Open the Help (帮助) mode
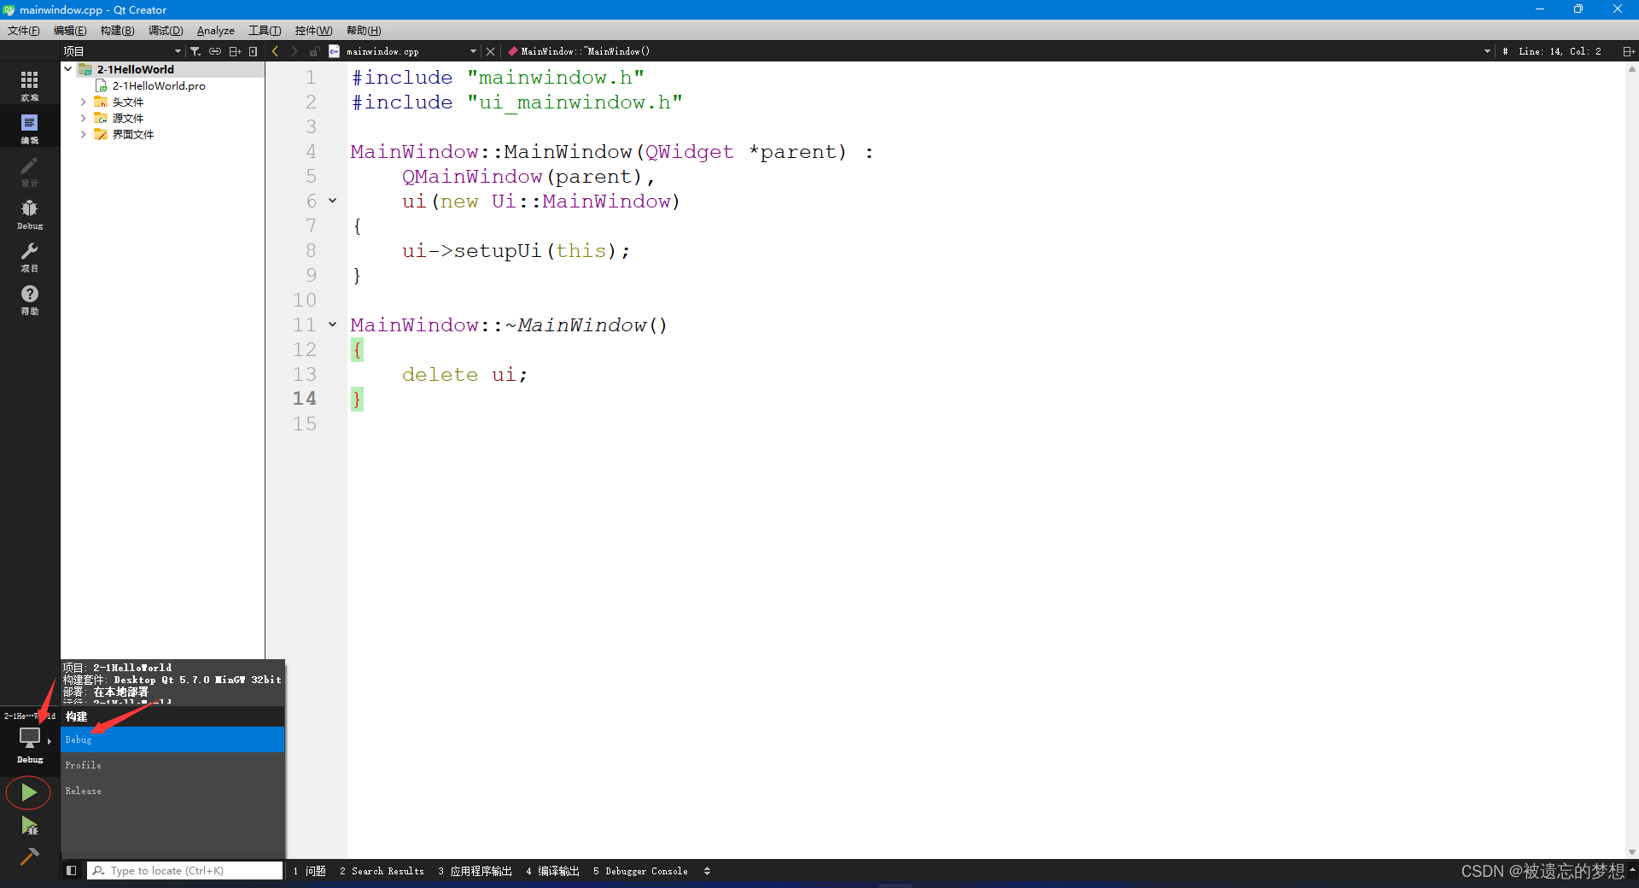 [x=30, y=298]
